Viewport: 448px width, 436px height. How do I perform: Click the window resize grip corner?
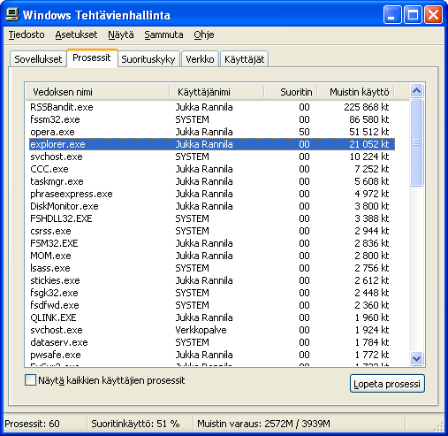pos(439,426)
